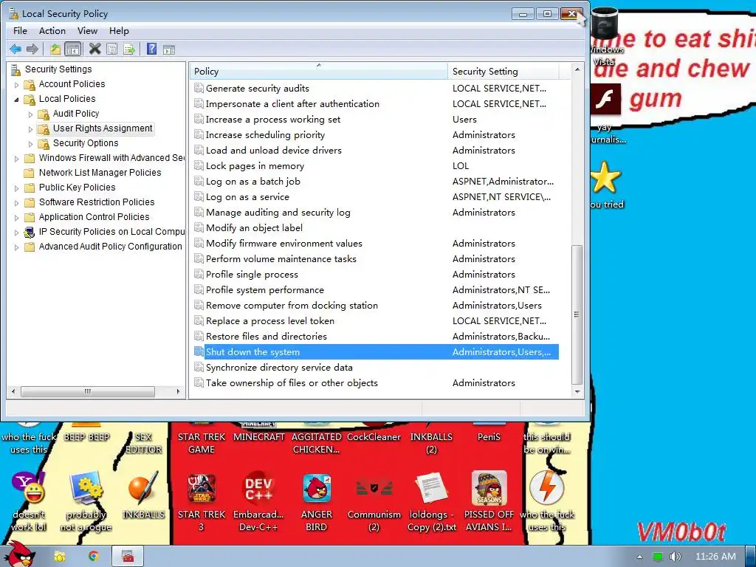Expand the Application Control Policies node
The height and width of the screenshot is (567, 756).
coord(16,218)
